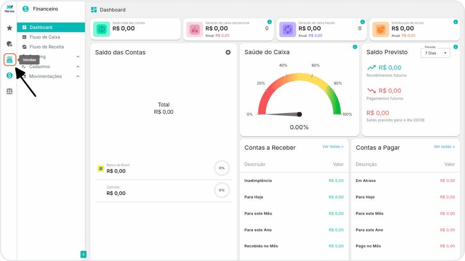Select the green dollar Financeiro sidebar icon
Viewport: 465px width, 261px height.
10,75
